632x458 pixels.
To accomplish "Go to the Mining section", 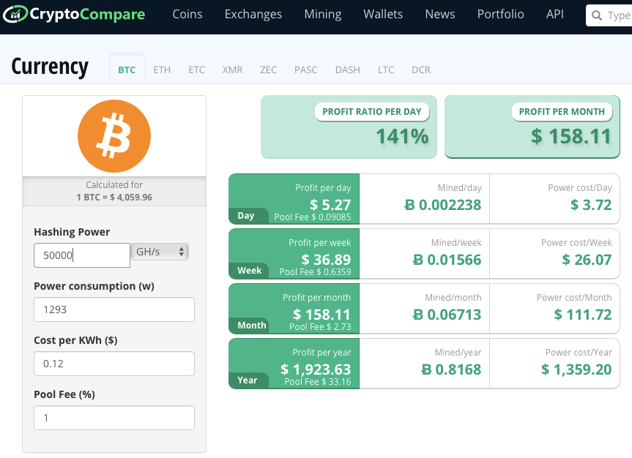I will pyautogui.click(x=322, y=15).
